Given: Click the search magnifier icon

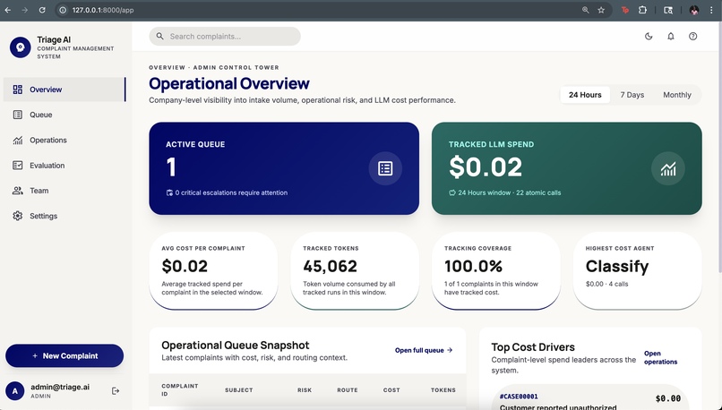Looking at the screenshot, I should click(x=159, y=36).
